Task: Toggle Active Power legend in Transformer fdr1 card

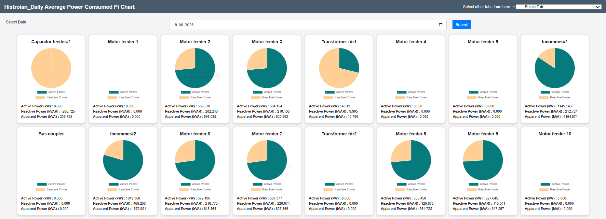Action: point(339,92)
